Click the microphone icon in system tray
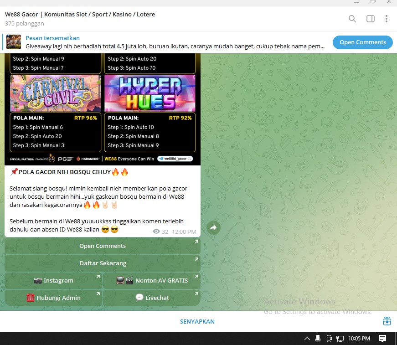 point(318,339)
